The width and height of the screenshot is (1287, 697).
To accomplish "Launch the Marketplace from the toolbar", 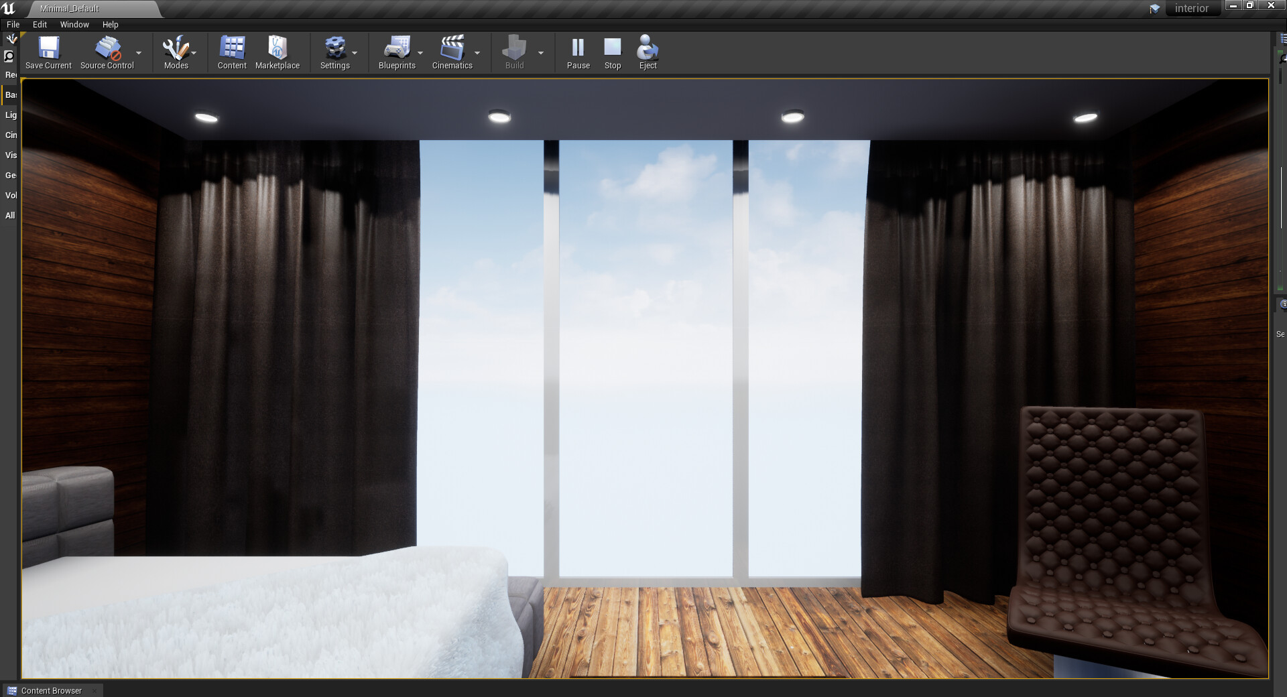I will coord(278,48).
